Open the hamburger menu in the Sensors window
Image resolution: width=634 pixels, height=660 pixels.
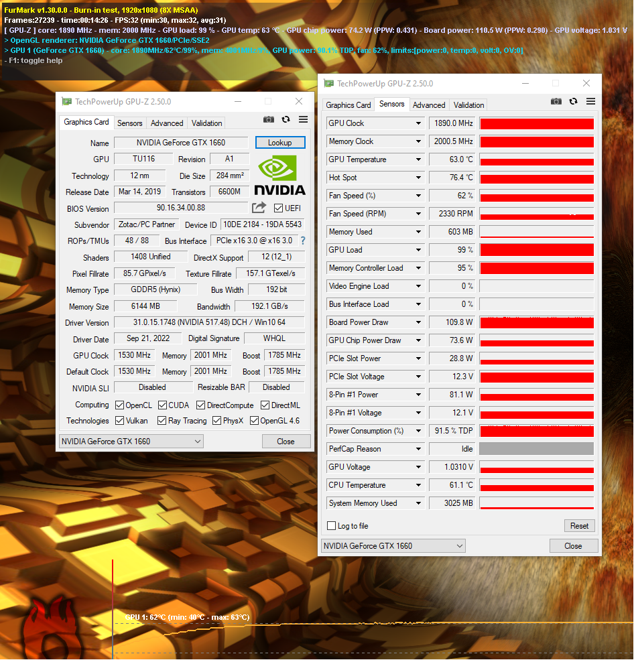[x=590, y=101]
